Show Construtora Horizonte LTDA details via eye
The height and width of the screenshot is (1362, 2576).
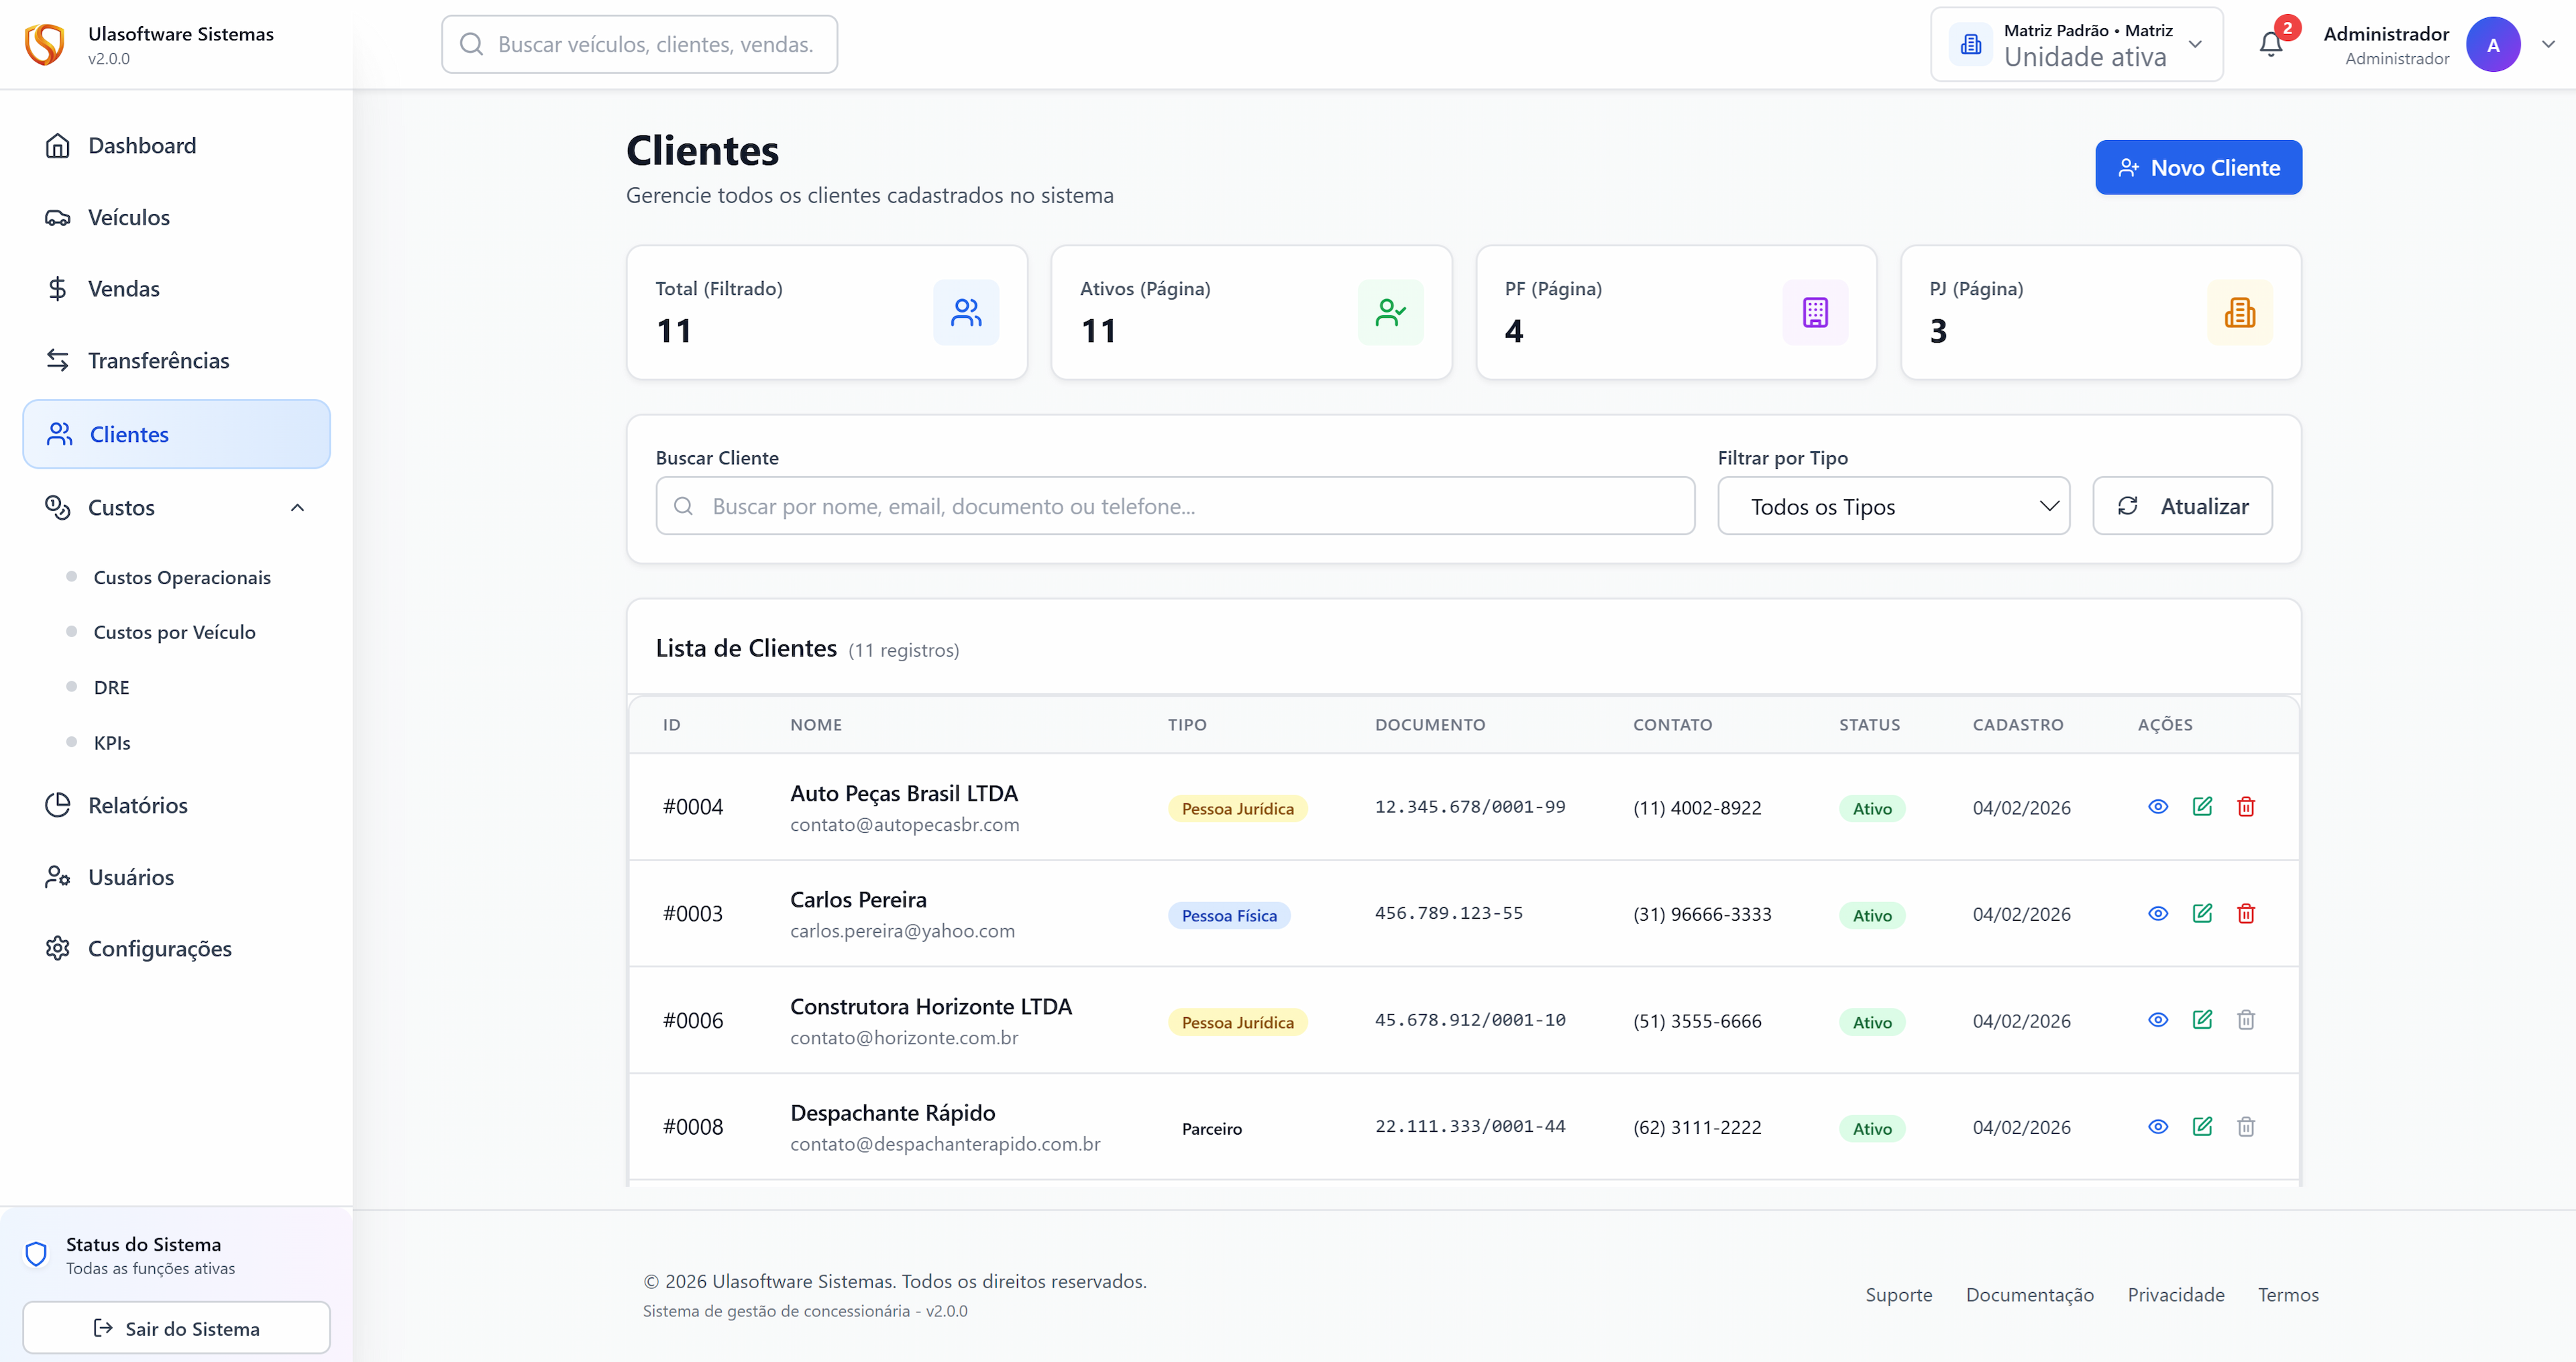click(2158, 1019)
